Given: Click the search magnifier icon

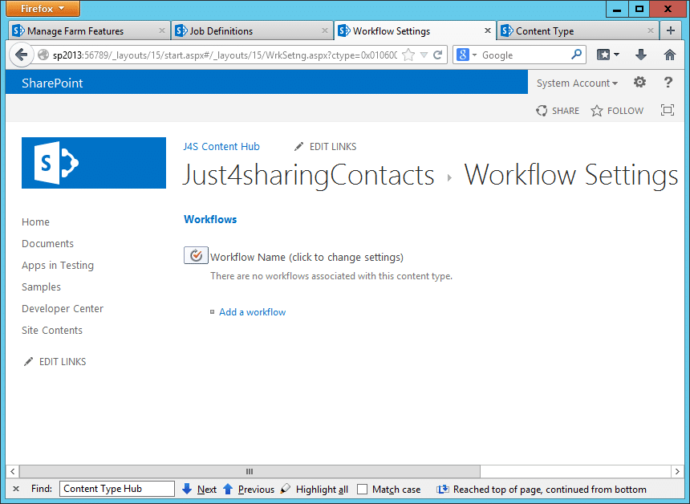Looking at the screenshot, I should pyautogui.click(x=576, y=55).
